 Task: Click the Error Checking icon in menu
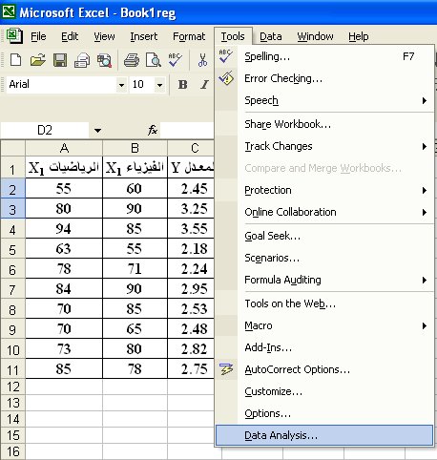(x=226, y=78)
